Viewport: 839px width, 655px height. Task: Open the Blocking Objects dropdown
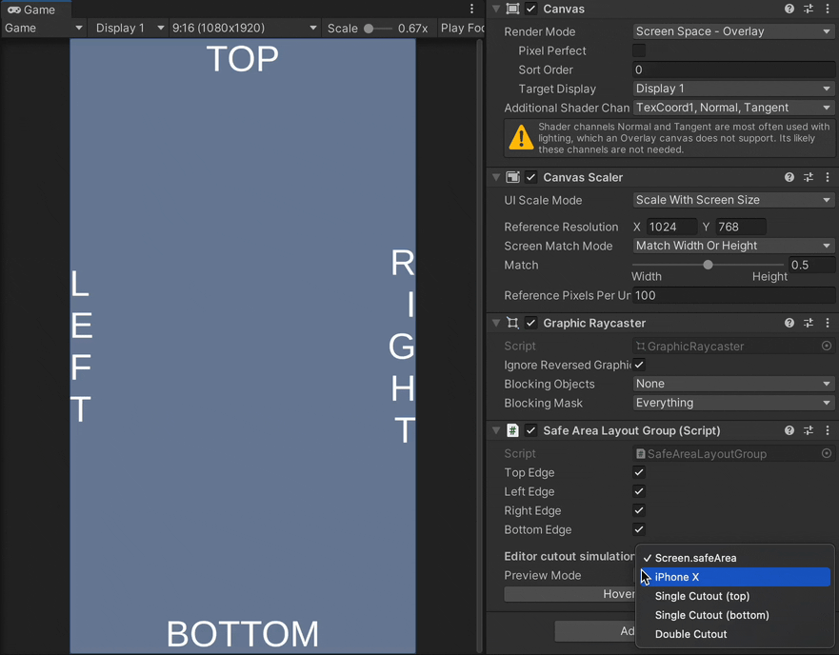point(733,384)
